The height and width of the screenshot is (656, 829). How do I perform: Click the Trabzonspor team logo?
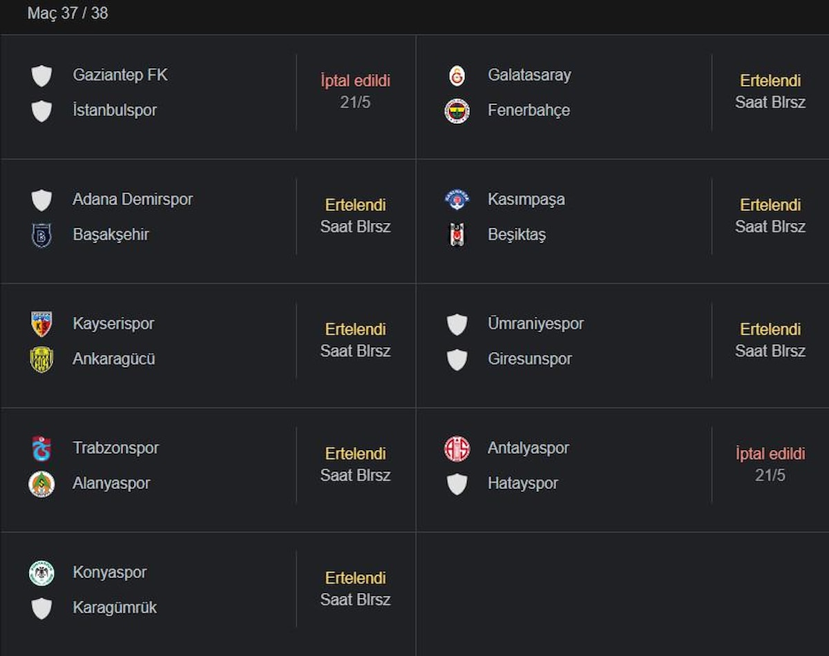click(x=41, y=449)
